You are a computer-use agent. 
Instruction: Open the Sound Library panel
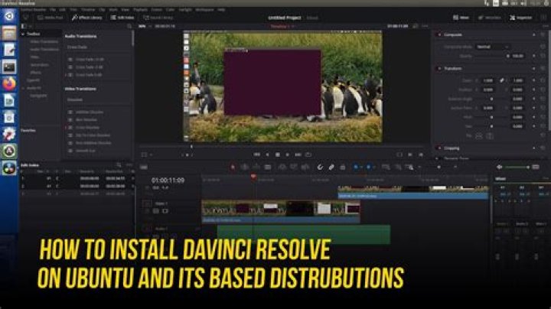pos(158,18)
